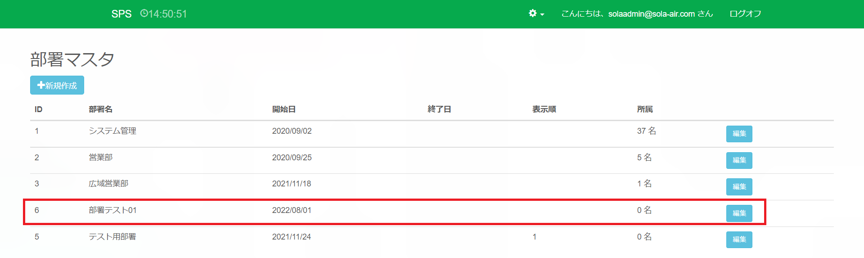The height and width of the screenshot is (258, 864).
Task: Open the editor for 部署テスト01
Action: tap(739, 213)
